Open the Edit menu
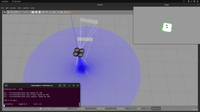Image resolution: width=200 pixels, height=112 pixels. point(7,8)
